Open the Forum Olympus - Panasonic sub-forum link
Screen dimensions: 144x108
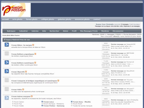point(54,104)
